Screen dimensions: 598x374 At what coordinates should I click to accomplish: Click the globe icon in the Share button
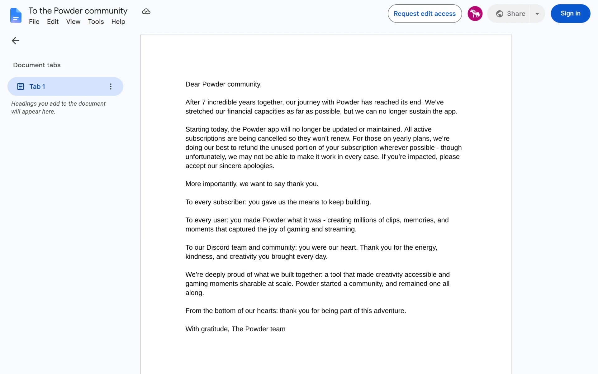(x=500, y=14)
